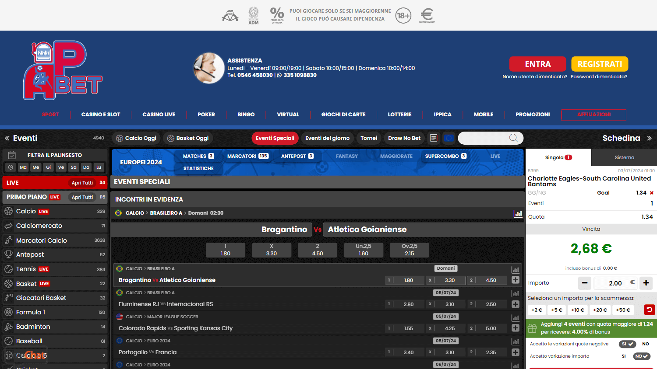The image size is (657, 369).
Task: Select the Calciomercato transfer arrows icon
Action: (x=8, y=226)
